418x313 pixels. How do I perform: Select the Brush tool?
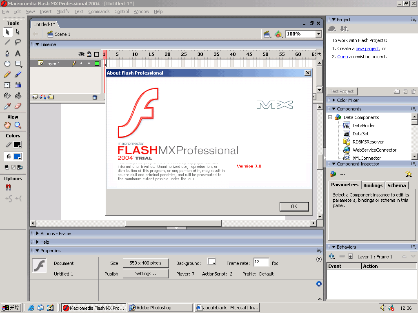18,74
